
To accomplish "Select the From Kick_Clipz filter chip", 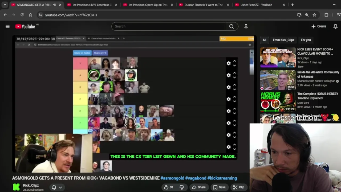I will click(x=283, y=40).
